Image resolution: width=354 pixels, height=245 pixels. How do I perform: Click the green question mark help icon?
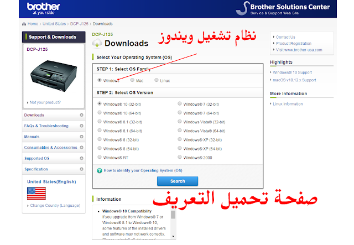click(x=100, y=171)
